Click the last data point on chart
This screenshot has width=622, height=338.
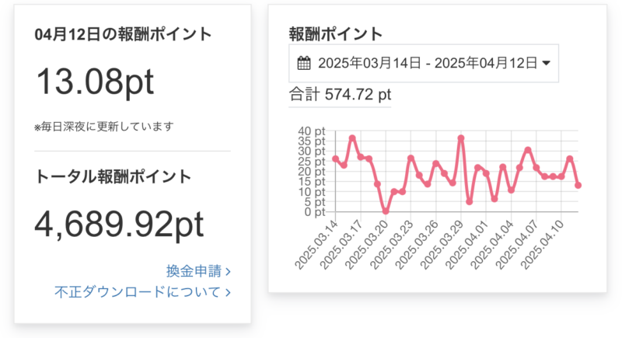point(578,185)
